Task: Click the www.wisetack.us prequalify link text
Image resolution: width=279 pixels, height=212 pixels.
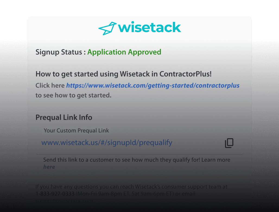Action: click(107, 143)
